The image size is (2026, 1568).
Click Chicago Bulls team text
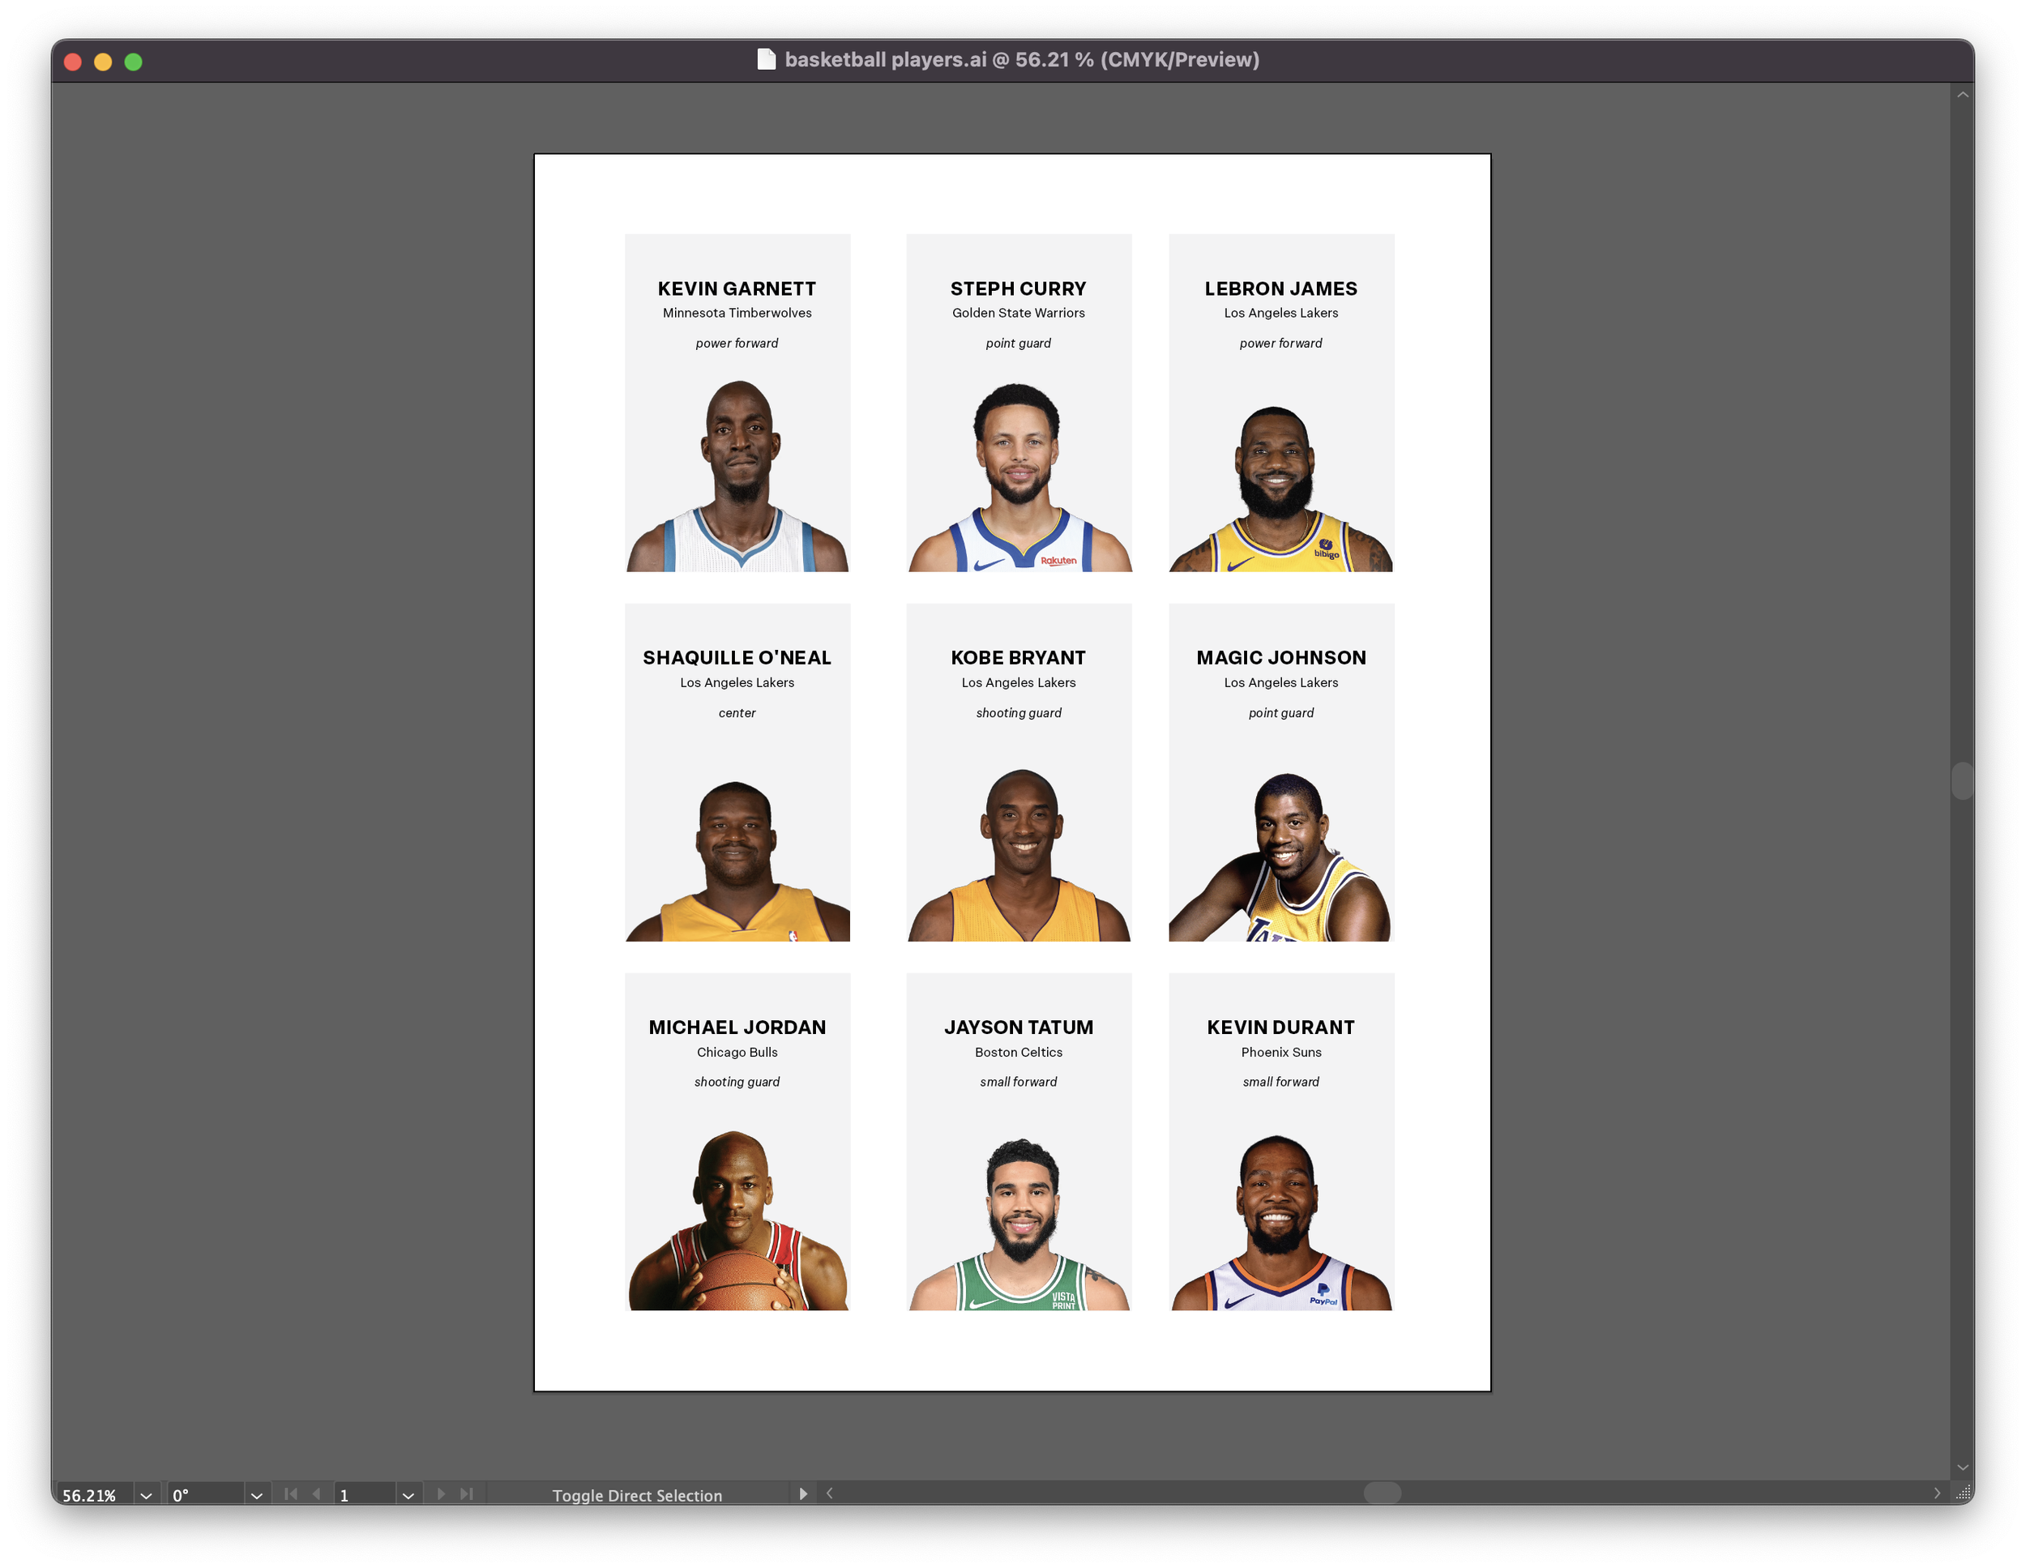[x=737, y=1052]
